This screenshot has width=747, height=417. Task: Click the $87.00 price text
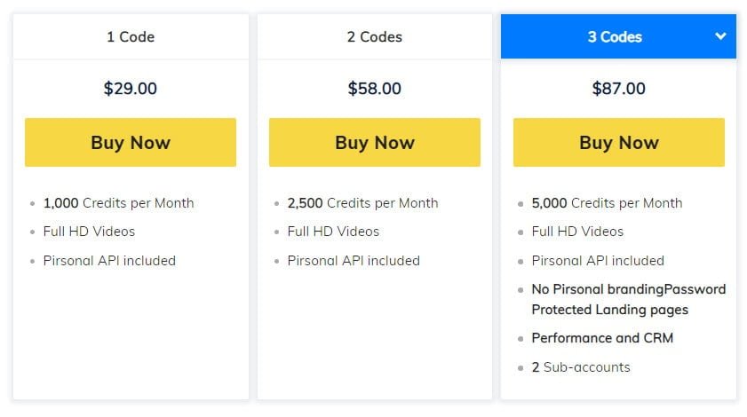pyautogui.click(x=618, y=89)
